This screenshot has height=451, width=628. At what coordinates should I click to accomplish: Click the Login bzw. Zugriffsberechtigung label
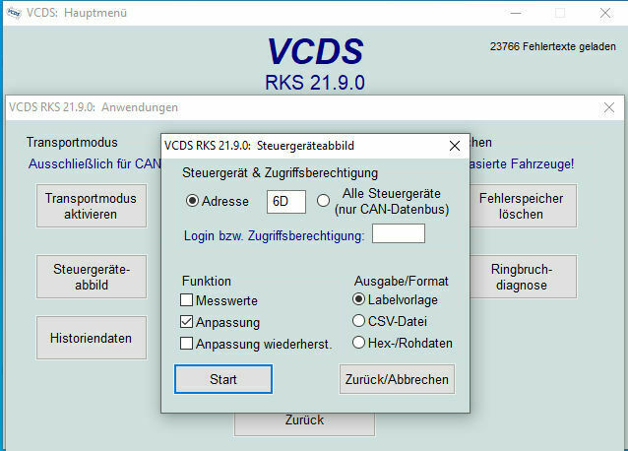274,236
